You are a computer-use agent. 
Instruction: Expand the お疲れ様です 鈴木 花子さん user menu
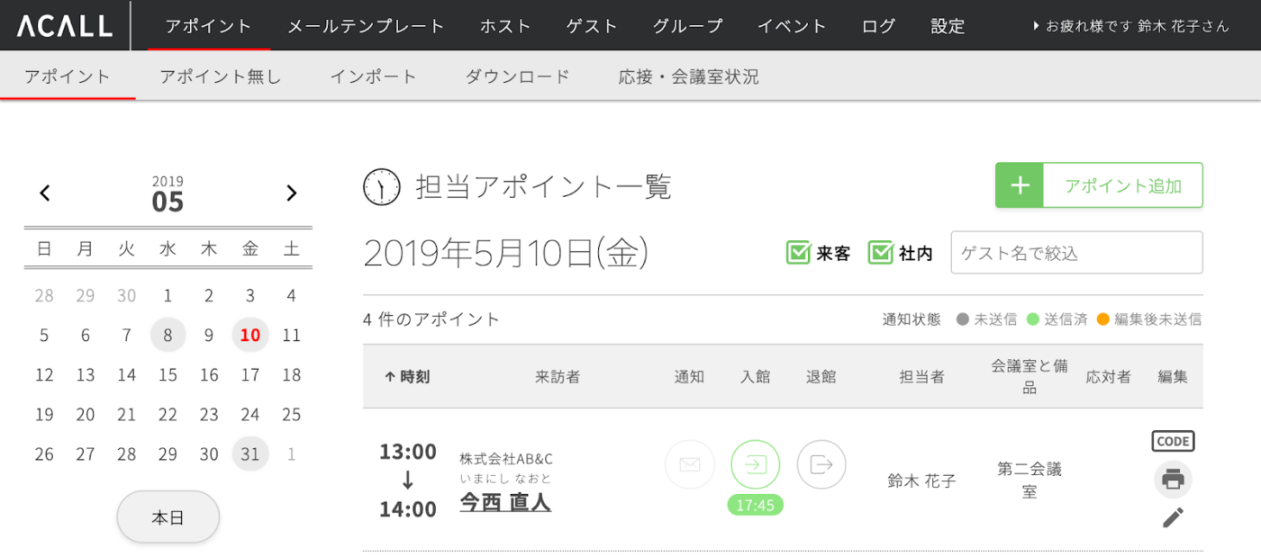(x=1131, y=26)
